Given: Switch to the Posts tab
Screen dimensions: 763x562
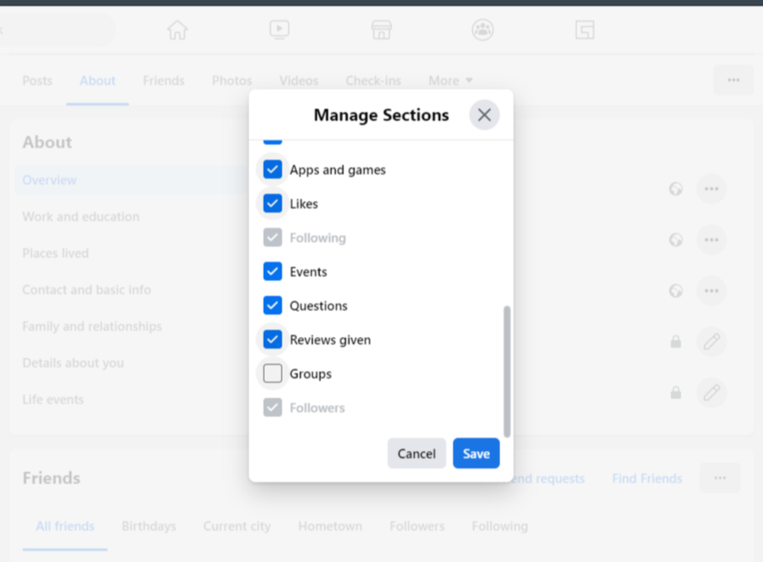Looking at the screenshot, I should (x=37, y=81).
